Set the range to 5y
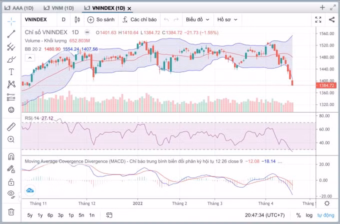This screenshot has height=224, width=340. click(x=30, y=215)
